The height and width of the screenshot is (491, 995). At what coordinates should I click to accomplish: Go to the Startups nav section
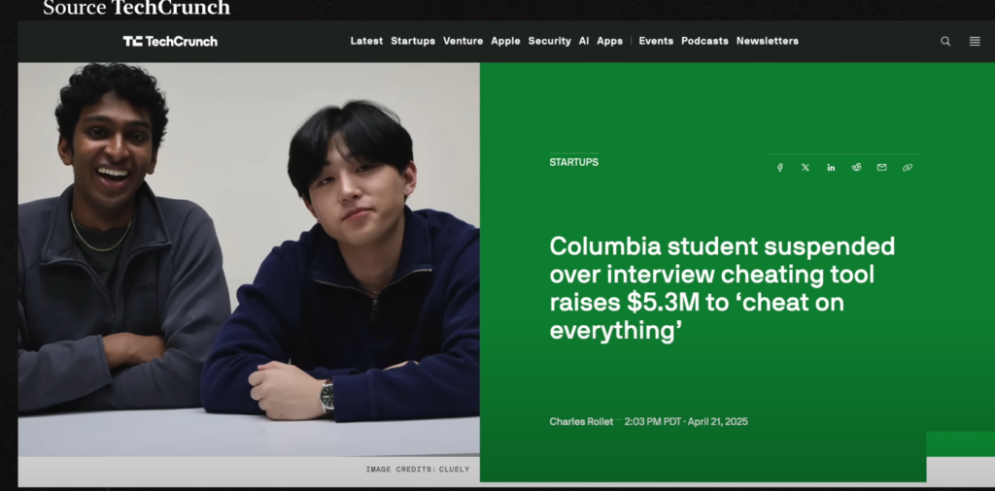(x=413, y=41)
